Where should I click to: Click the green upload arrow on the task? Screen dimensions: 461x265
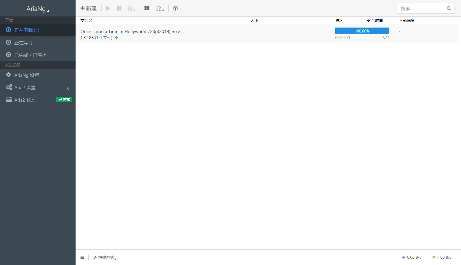click(116, 38)
